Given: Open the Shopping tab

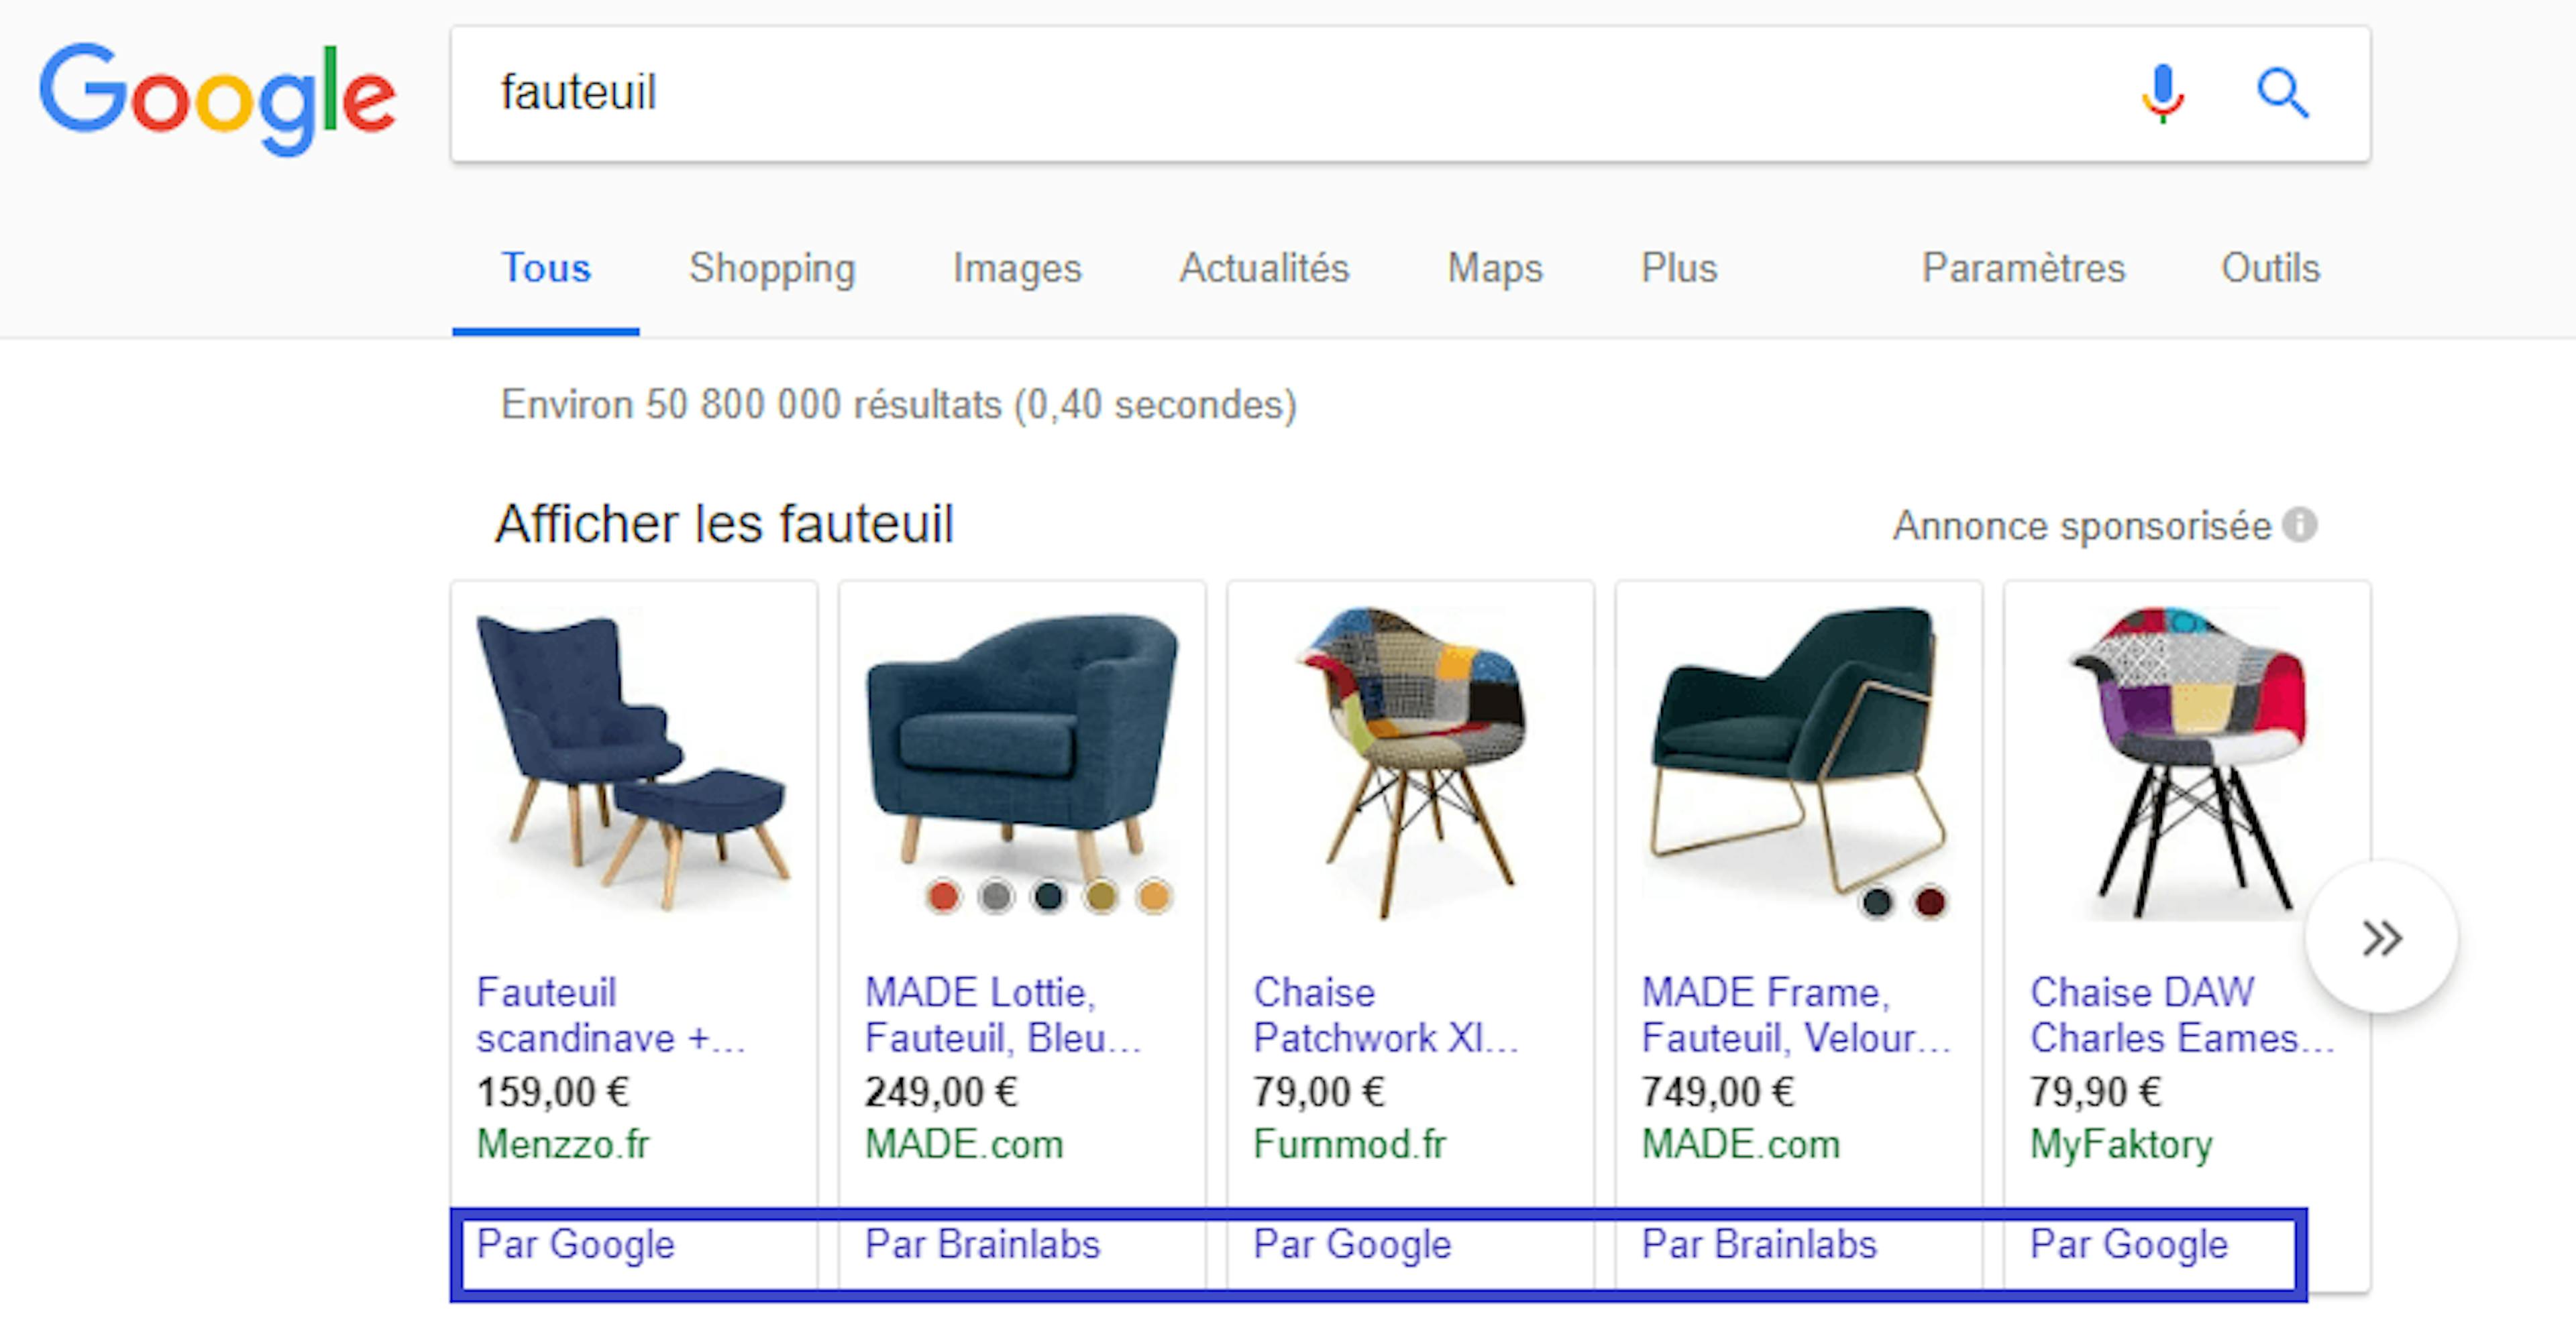Looking at the screenshot, I should coord(772,267).
